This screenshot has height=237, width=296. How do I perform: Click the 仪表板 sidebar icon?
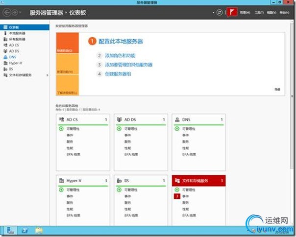5,27
